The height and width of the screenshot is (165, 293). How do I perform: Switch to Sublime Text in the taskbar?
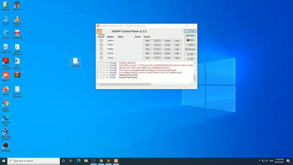tap(109, 161)
